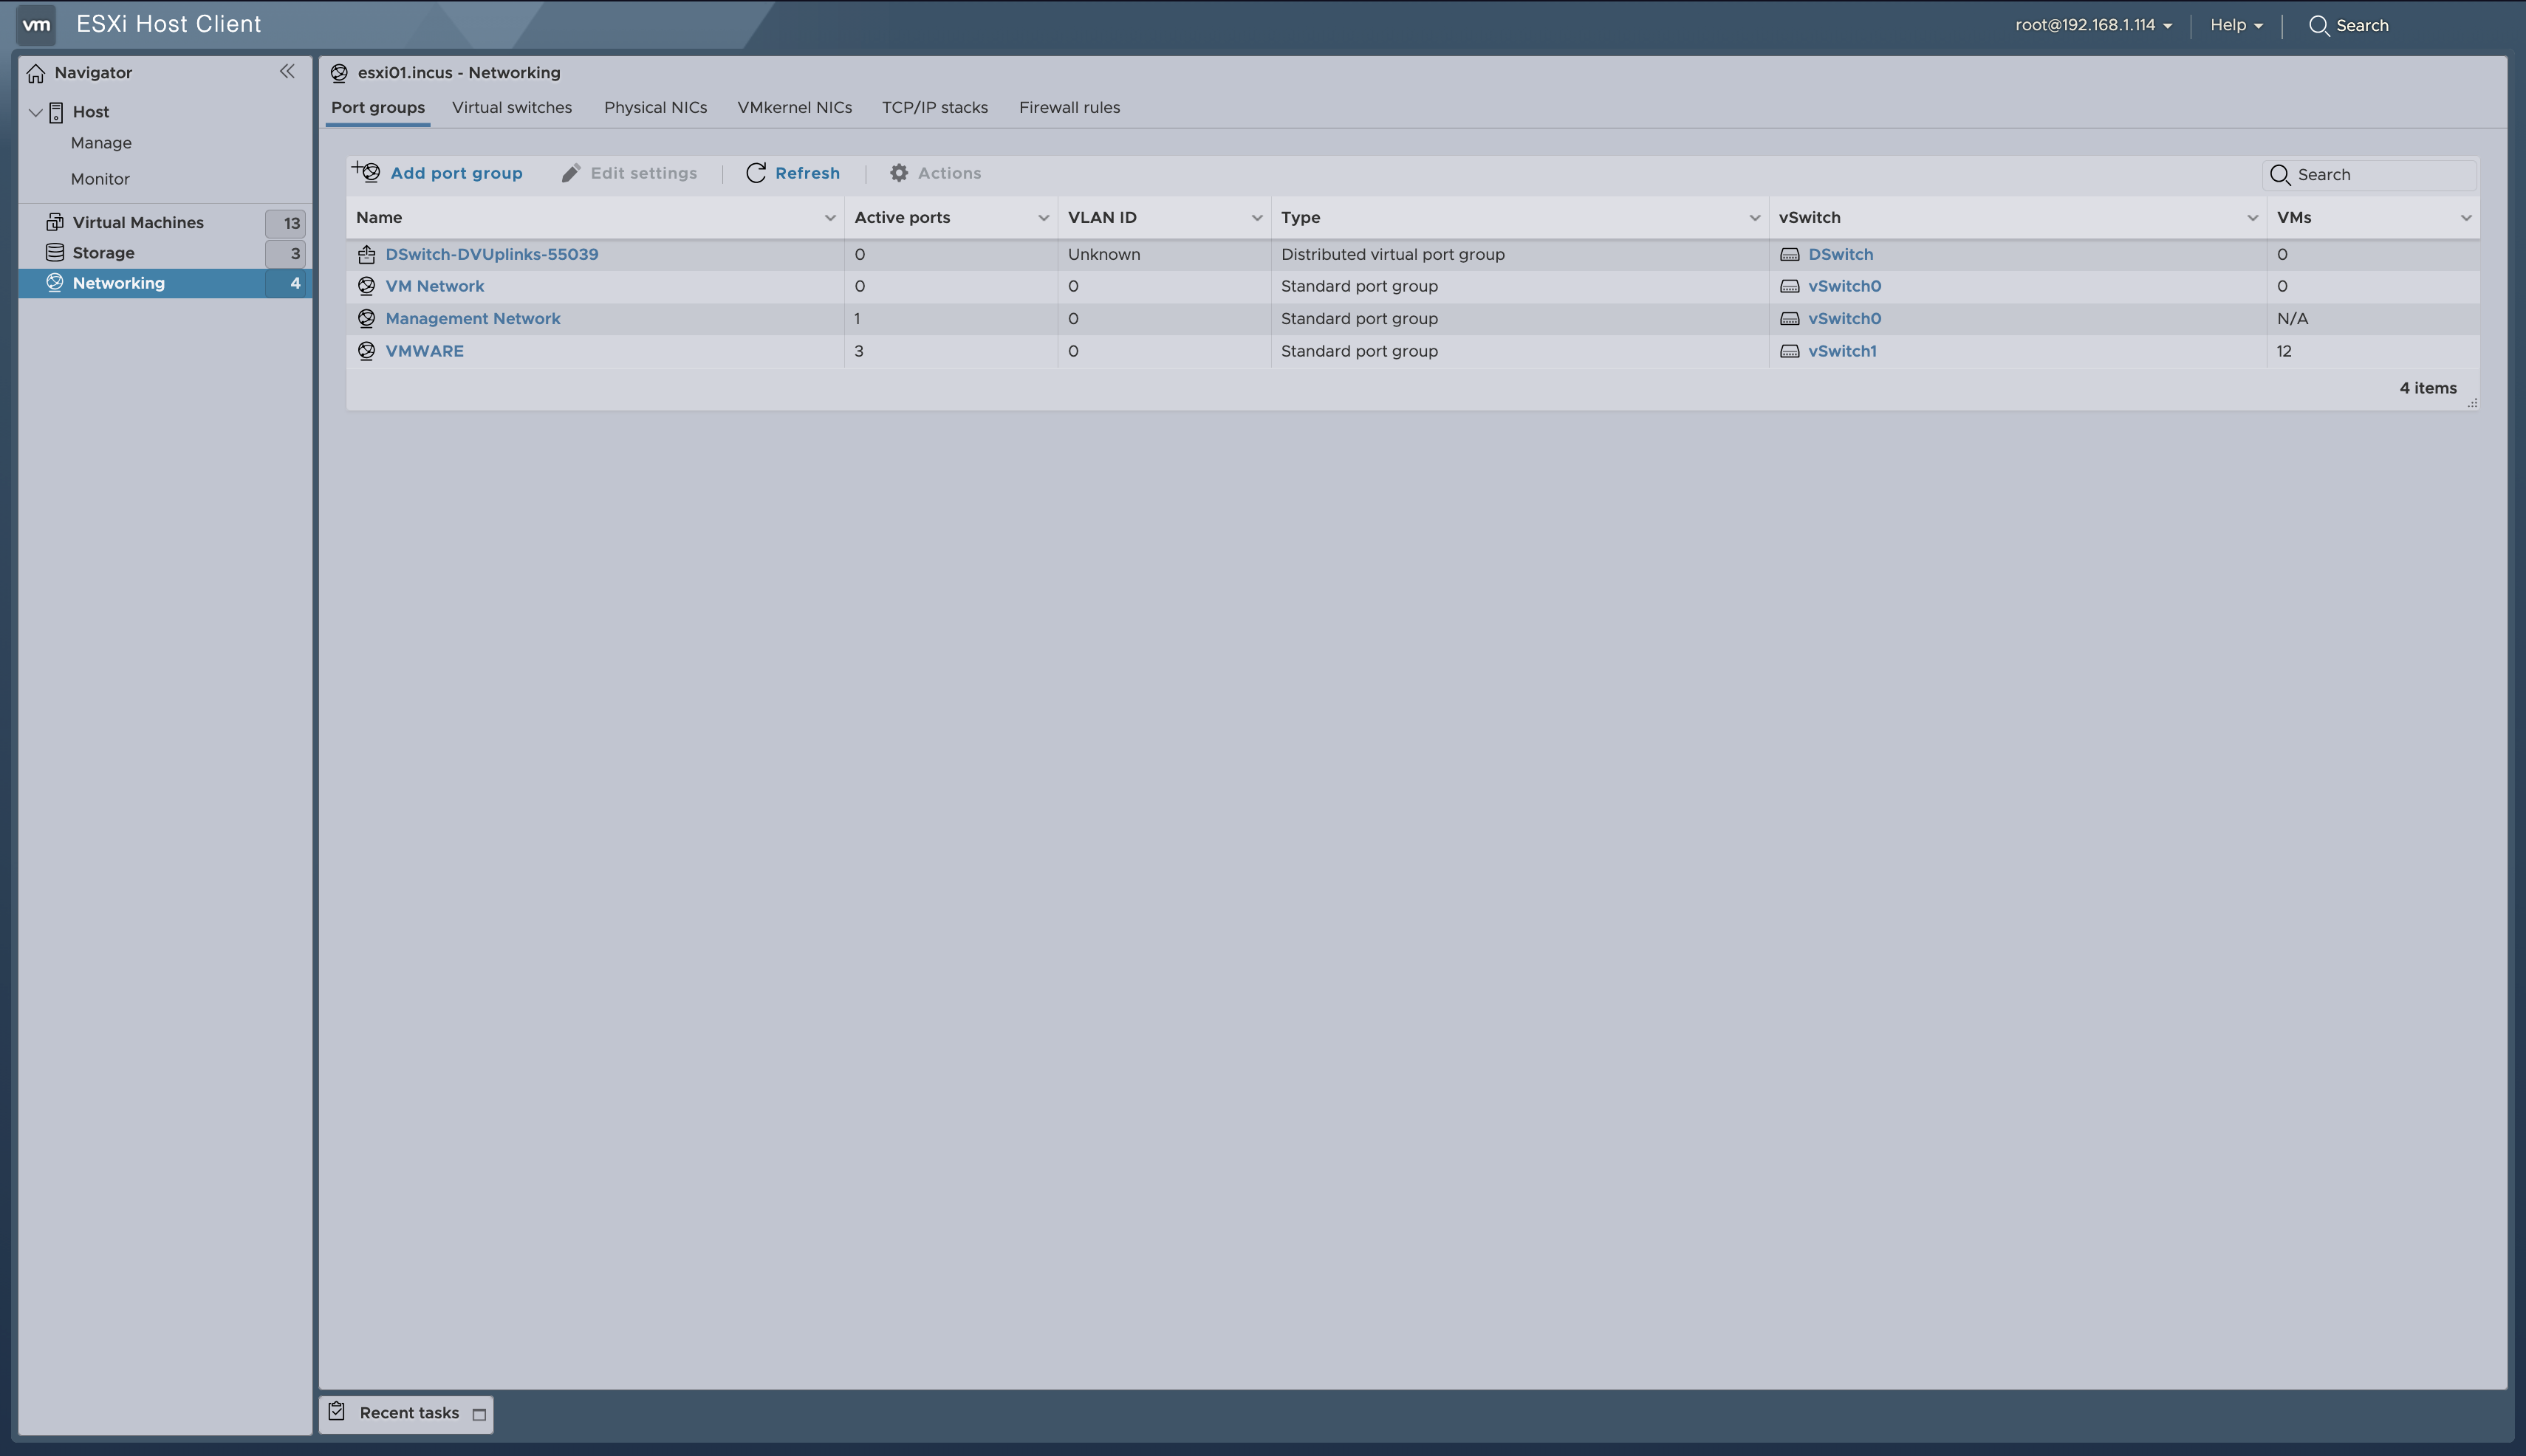
Task: Open the VLAN ID column dropdown
Action: pos(1256,217)
